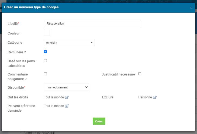Open the Catégorie (choisir) dropdown
The height and width of the screenshot is (134, 197).
click(x=69, y=43)
